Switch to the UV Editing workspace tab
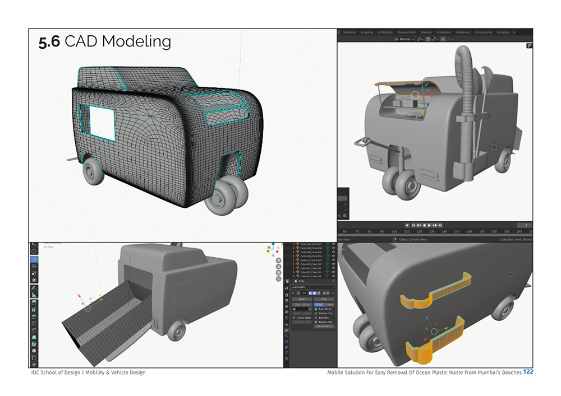Viewport: 561px width, 396px height. [385, 32]
